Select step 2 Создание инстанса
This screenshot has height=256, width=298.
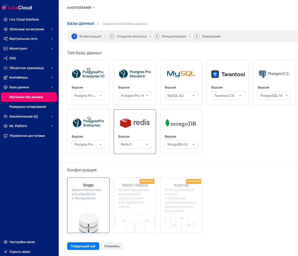click(128, 36)
